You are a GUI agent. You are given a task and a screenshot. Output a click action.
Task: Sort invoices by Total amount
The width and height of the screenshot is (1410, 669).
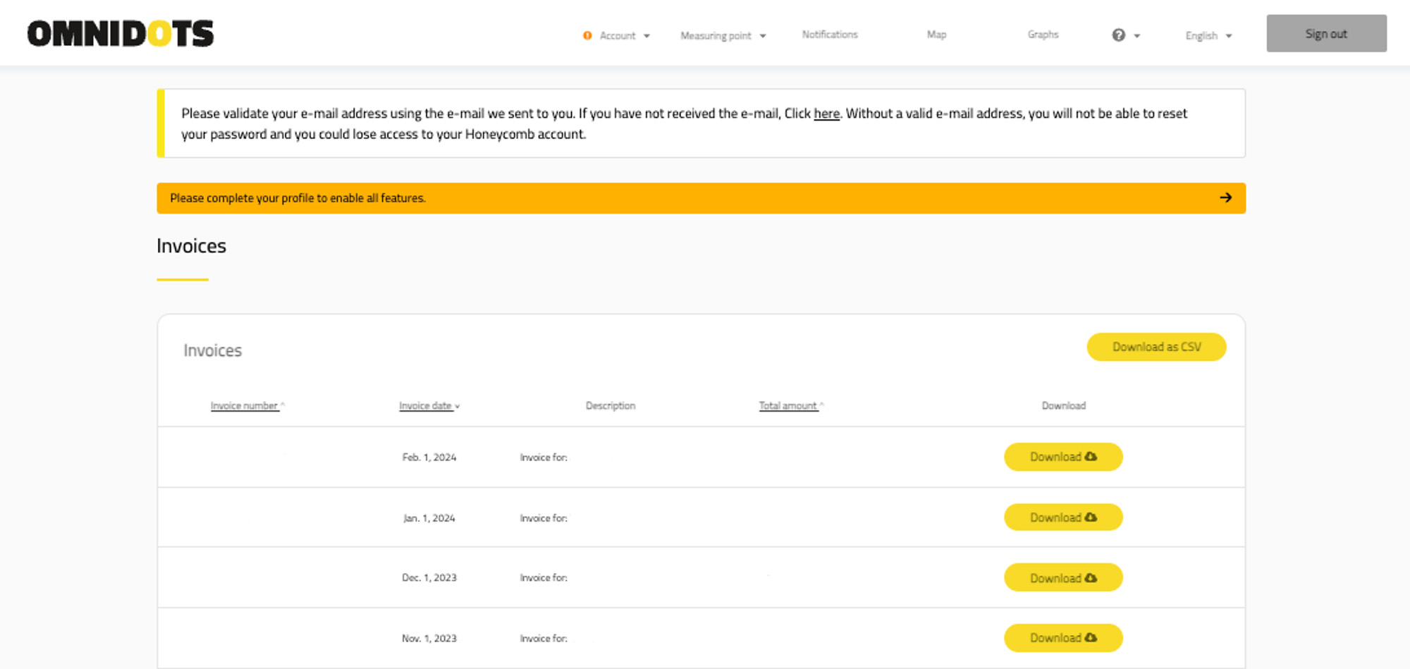click(788, 406)
